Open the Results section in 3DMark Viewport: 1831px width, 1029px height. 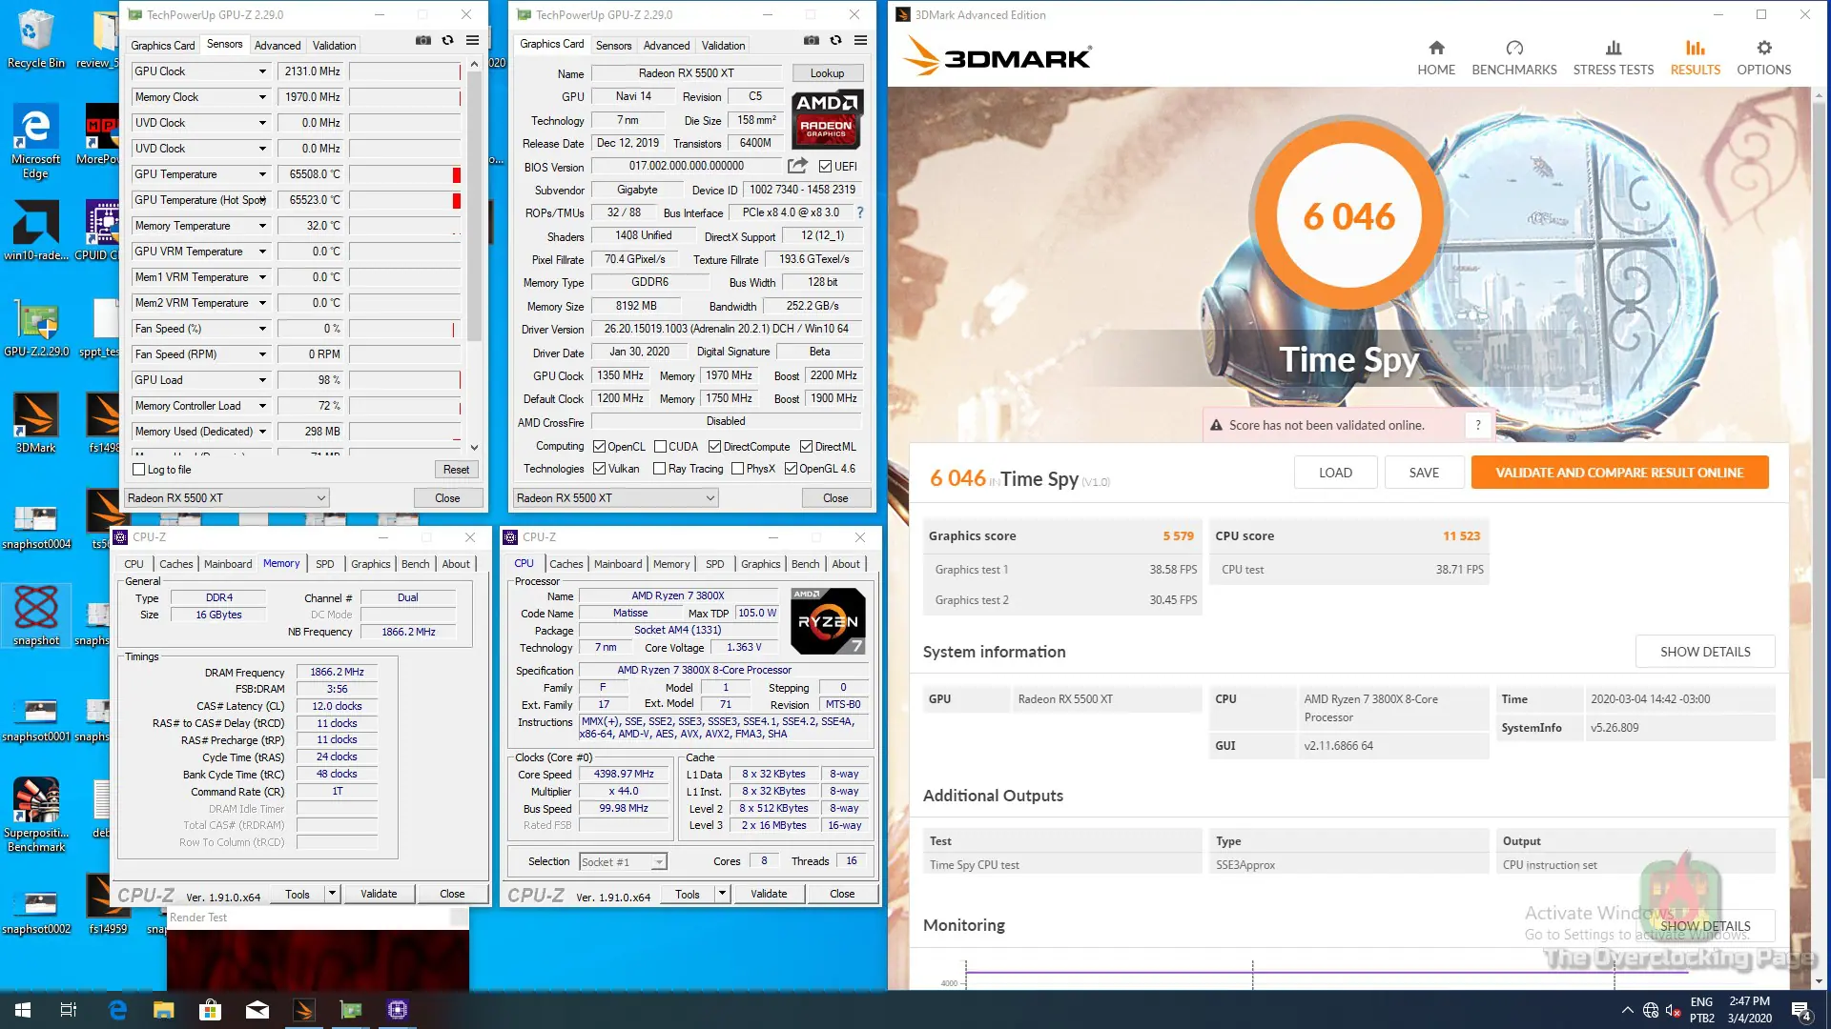click(1696, 57)
